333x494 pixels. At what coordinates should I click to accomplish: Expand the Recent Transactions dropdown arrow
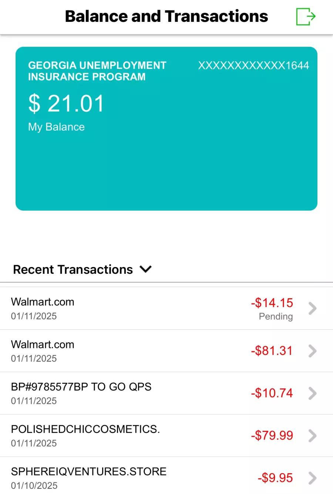[x=146, y=269]
